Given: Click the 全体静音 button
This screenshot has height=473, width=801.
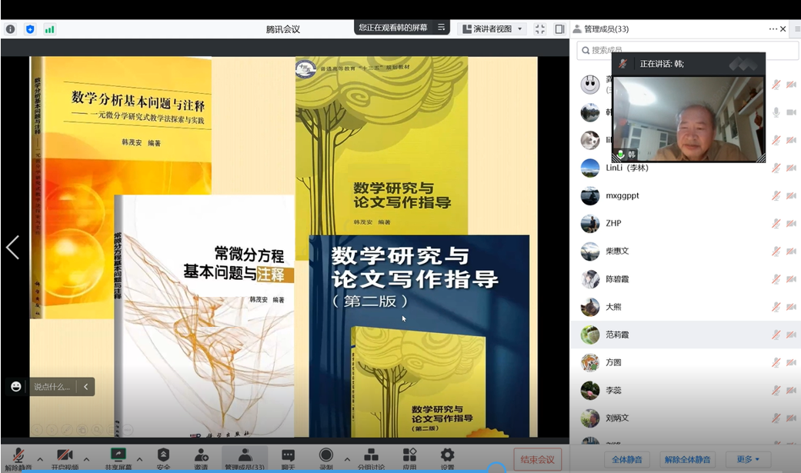Looking at the screenshot, I should [626, 459].
